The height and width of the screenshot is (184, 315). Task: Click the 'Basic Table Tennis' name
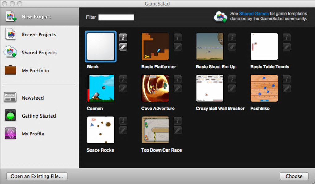coord(270,67)
